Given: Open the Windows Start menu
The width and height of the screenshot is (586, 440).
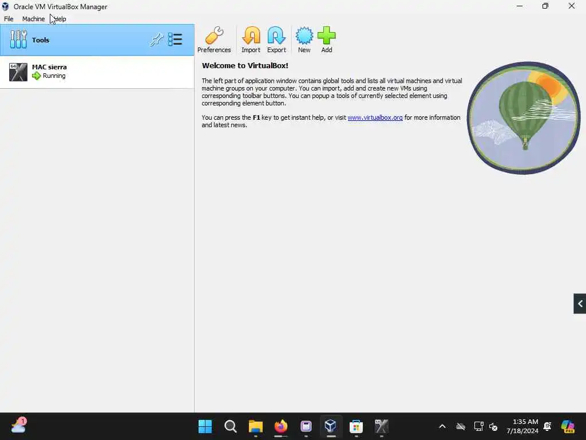Looking at the screenshot, I should pyautogui.click(x=205, y=426).
